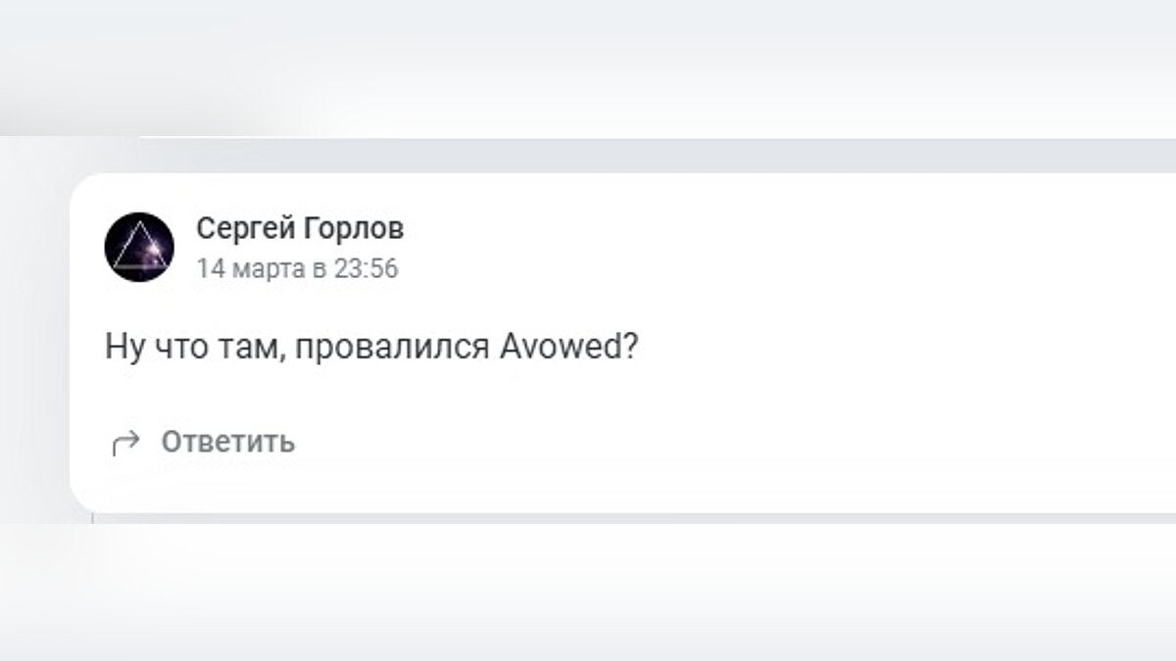1176x661 pixels.
Task: Click the curved reply arrow icon
Action: tap(125, 444)
